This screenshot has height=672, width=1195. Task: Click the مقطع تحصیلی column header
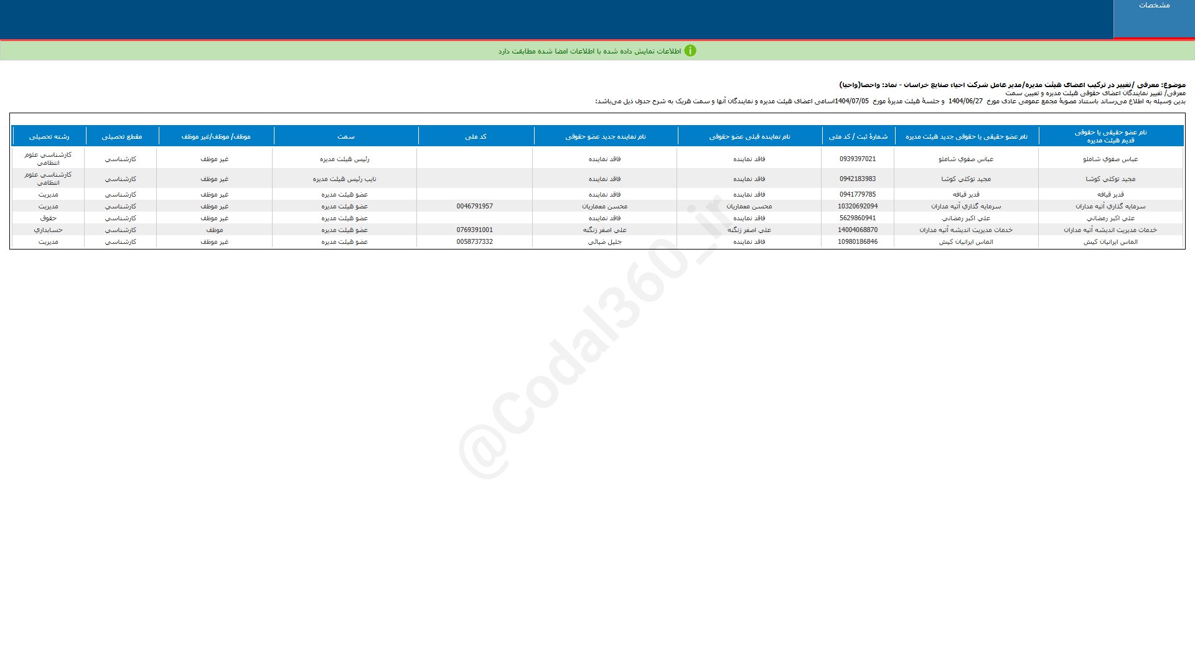(122, 136)
